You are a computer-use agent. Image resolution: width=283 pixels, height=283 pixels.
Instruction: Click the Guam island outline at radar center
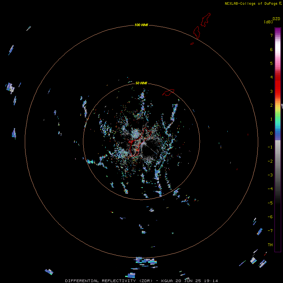(140, 142)
